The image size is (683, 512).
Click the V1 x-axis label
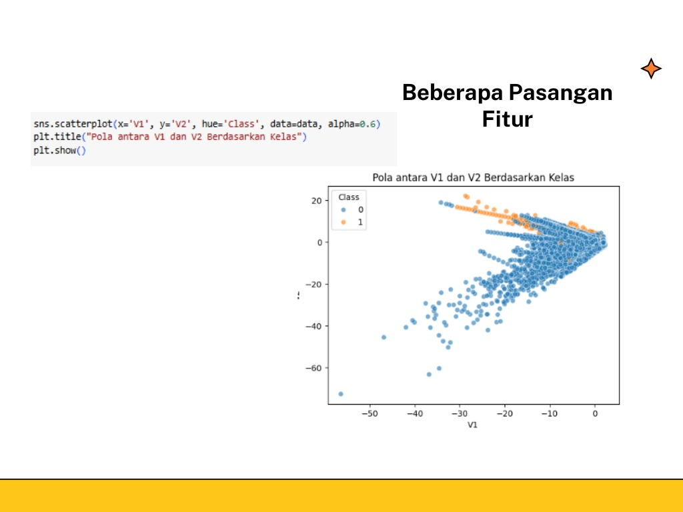click(472, 425)
